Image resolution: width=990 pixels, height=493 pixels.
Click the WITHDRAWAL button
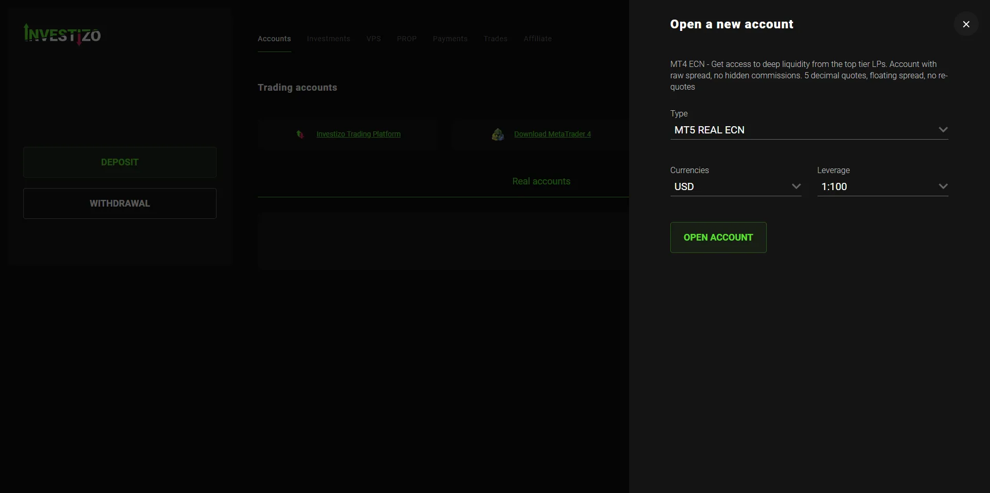(120, 203)
